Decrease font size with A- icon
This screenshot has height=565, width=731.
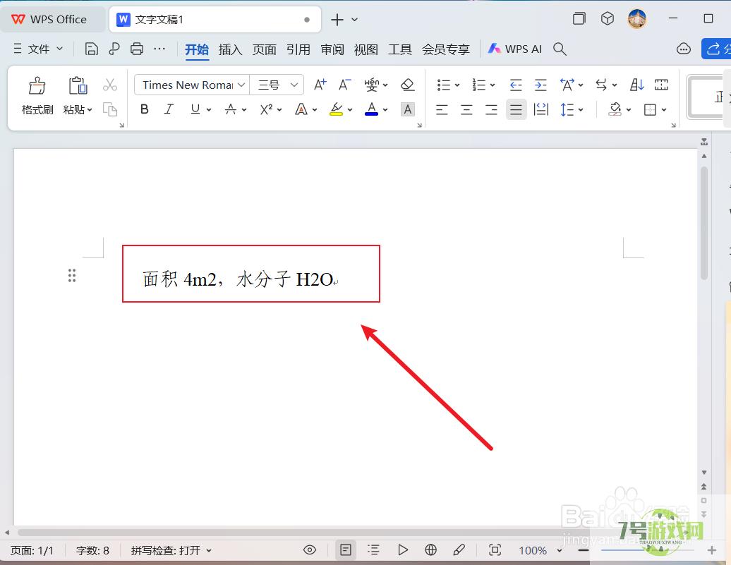[344, 85]
